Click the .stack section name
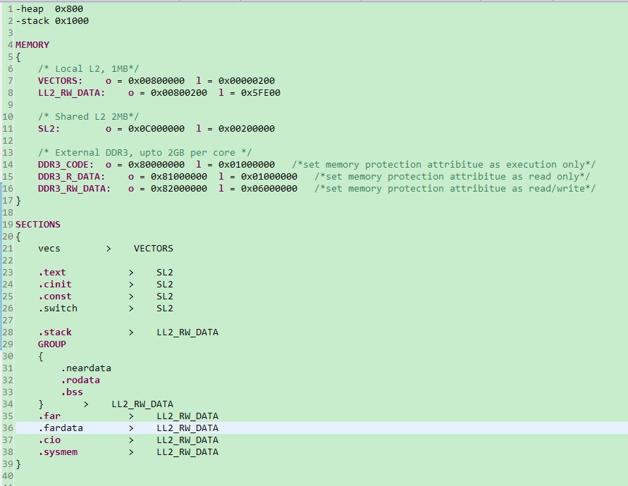 (55, 332)
